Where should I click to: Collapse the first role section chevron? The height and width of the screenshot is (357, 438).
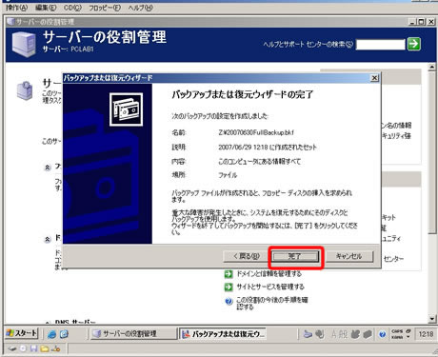coord(48,168)
